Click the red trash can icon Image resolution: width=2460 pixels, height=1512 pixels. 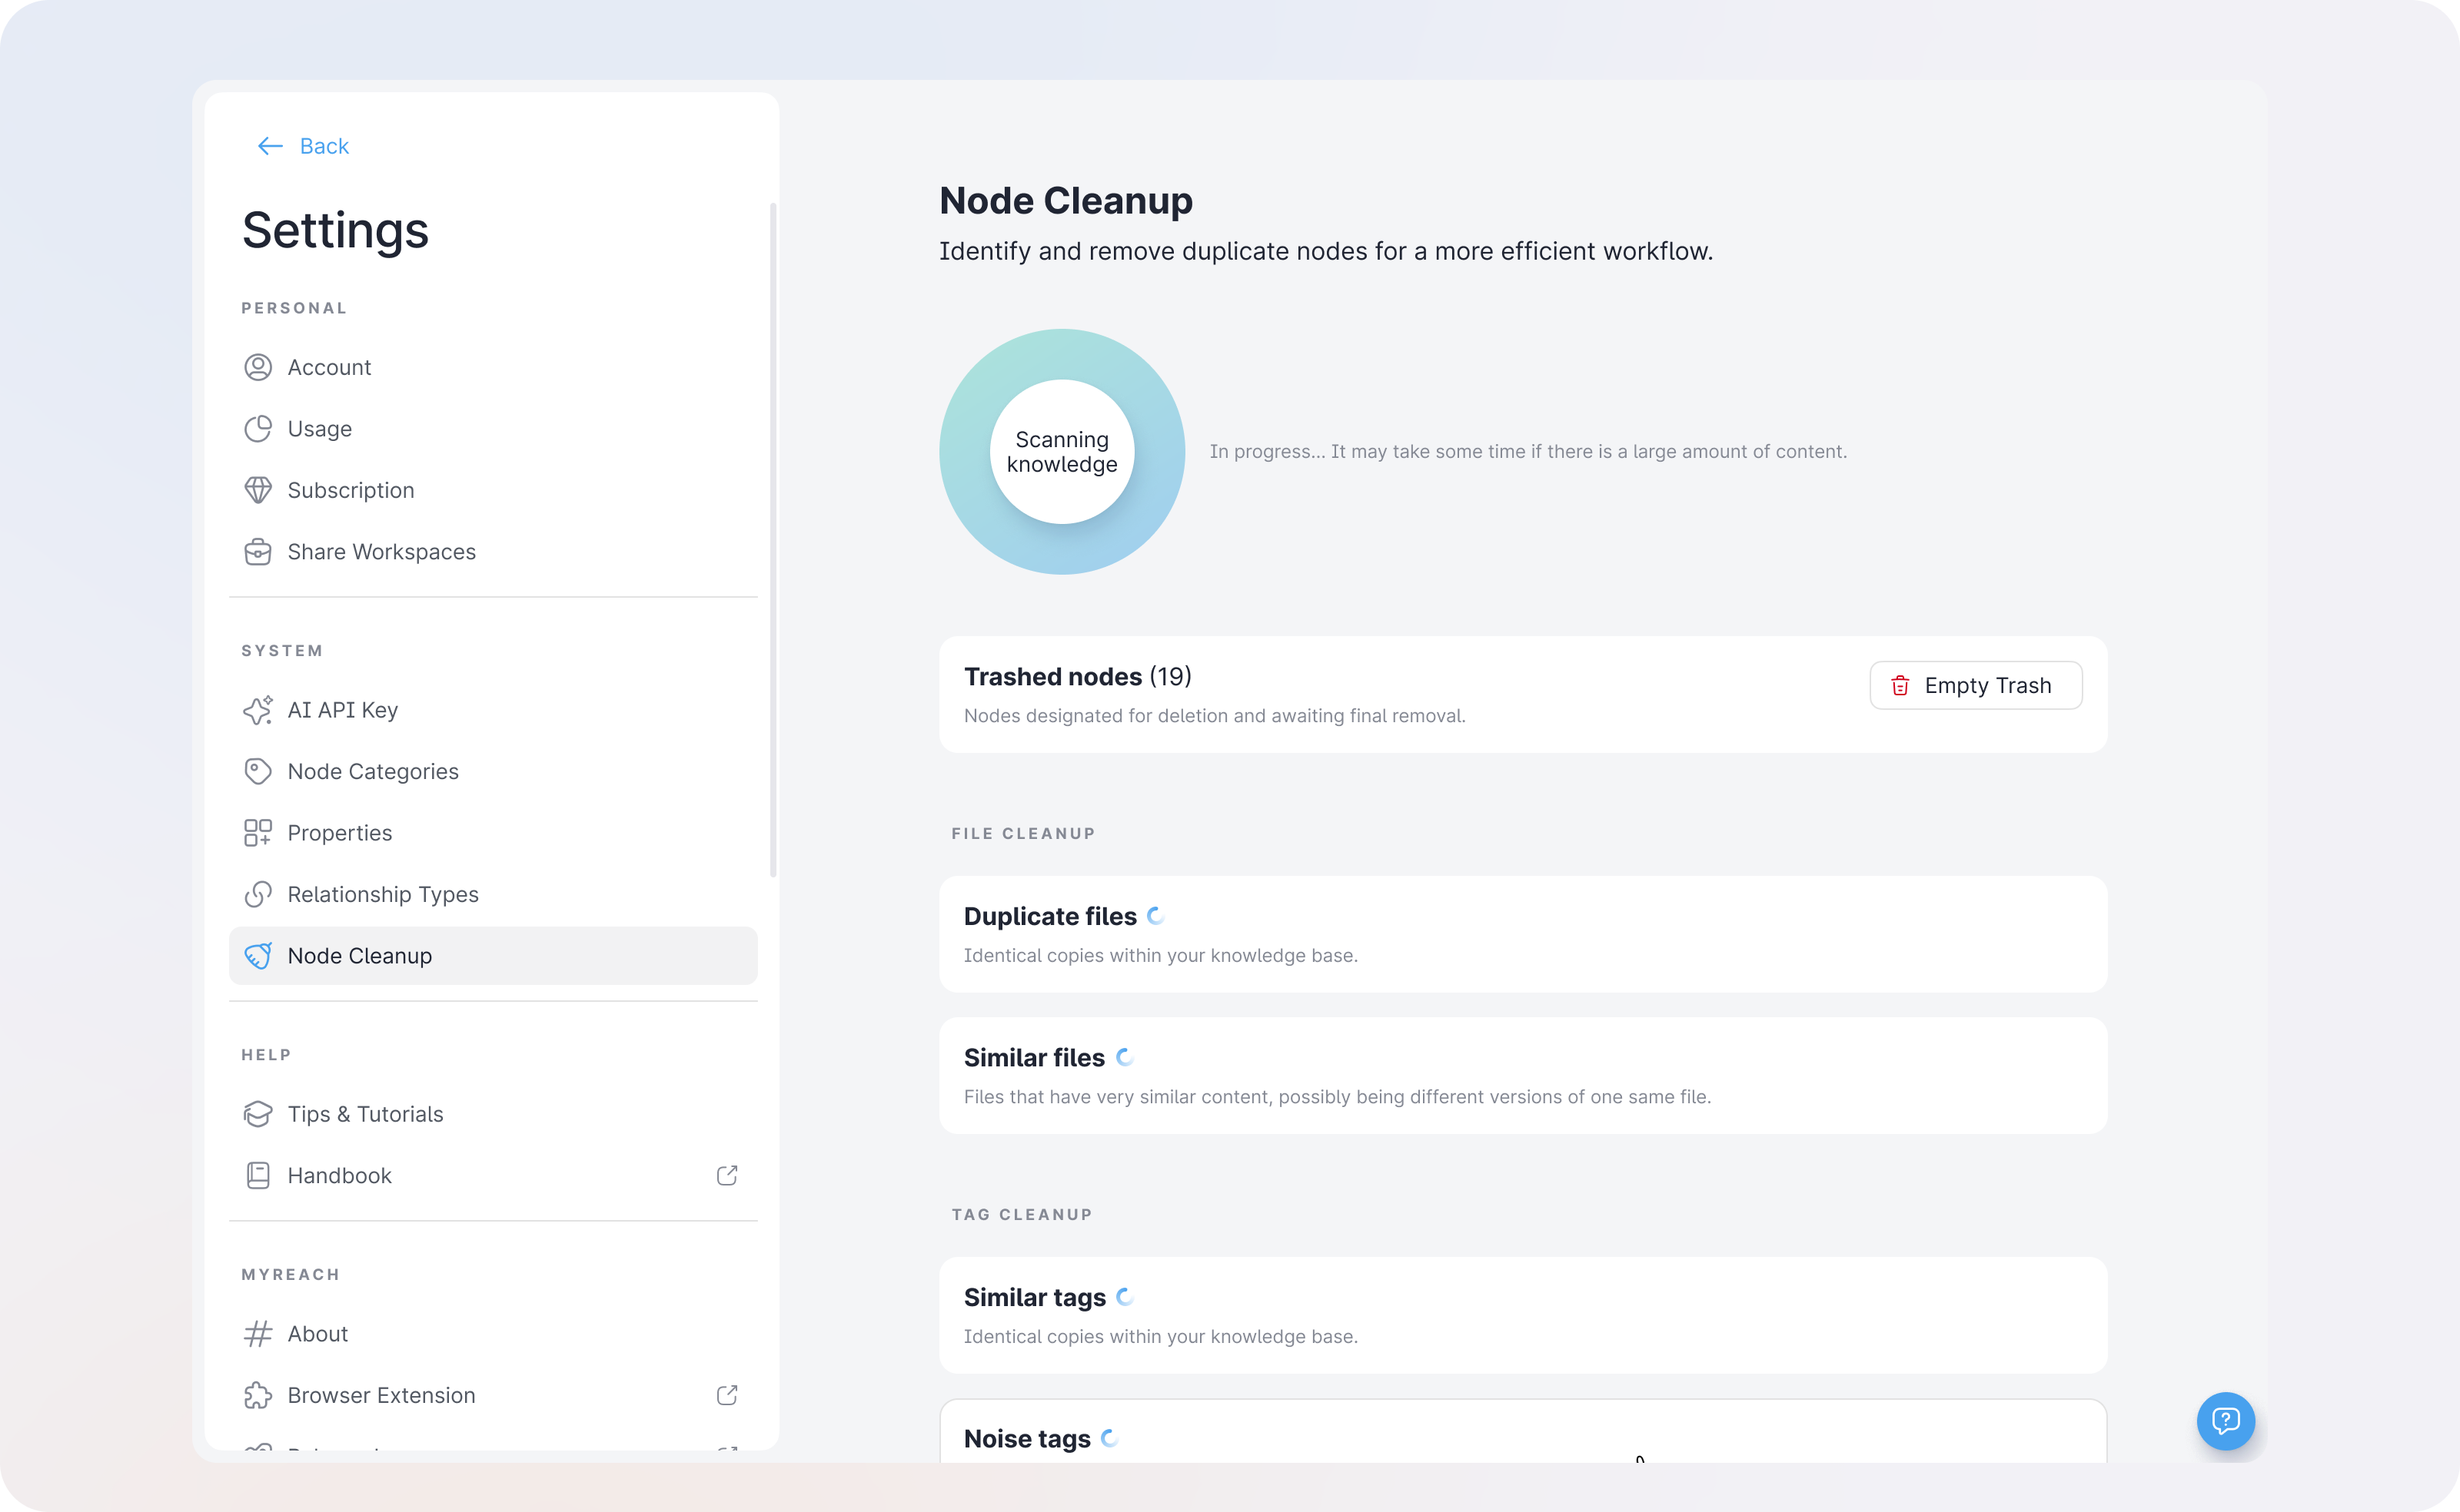pyautogui.click(x=1900, y=686)
